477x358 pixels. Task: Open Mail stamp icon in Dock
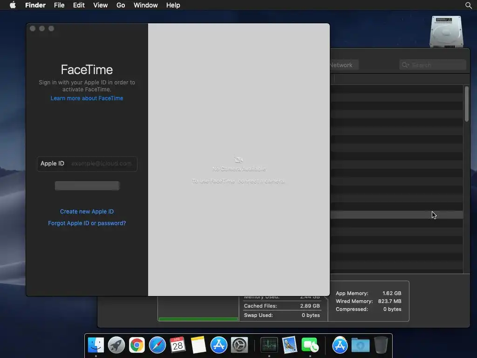(289, 345)
